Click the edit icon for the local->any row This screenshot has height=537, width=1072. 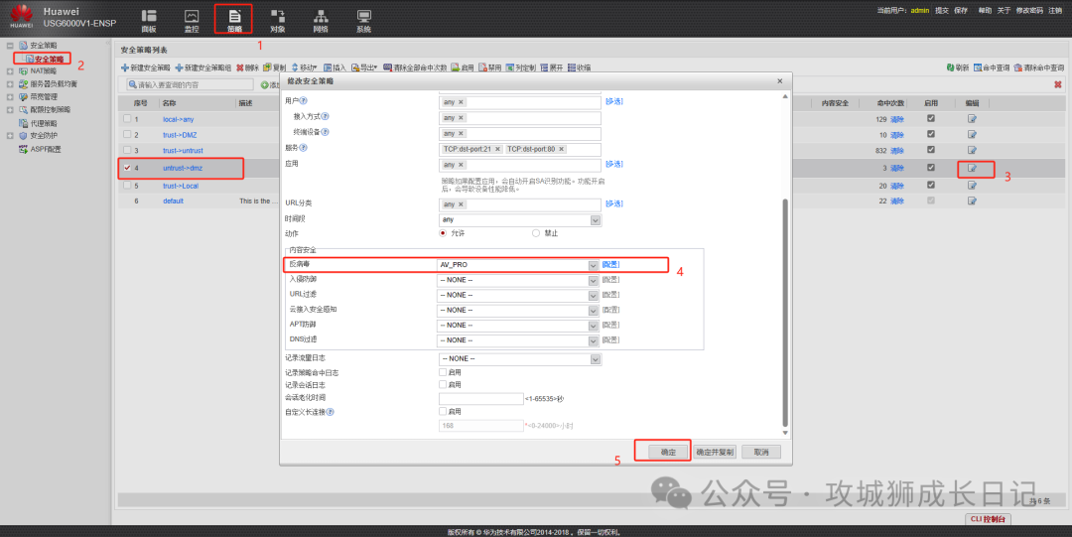point(973,118)
